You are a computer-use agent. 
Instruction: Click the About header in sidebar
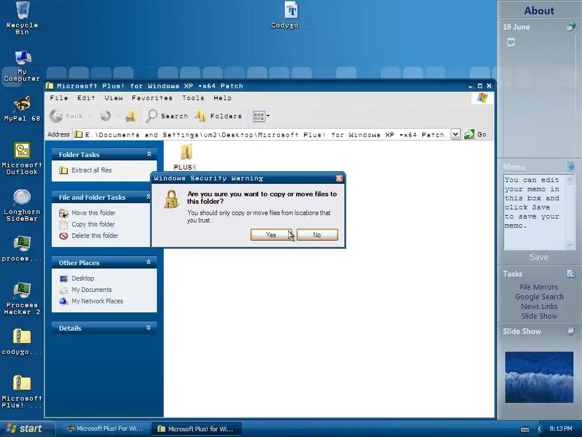point(539,11)
